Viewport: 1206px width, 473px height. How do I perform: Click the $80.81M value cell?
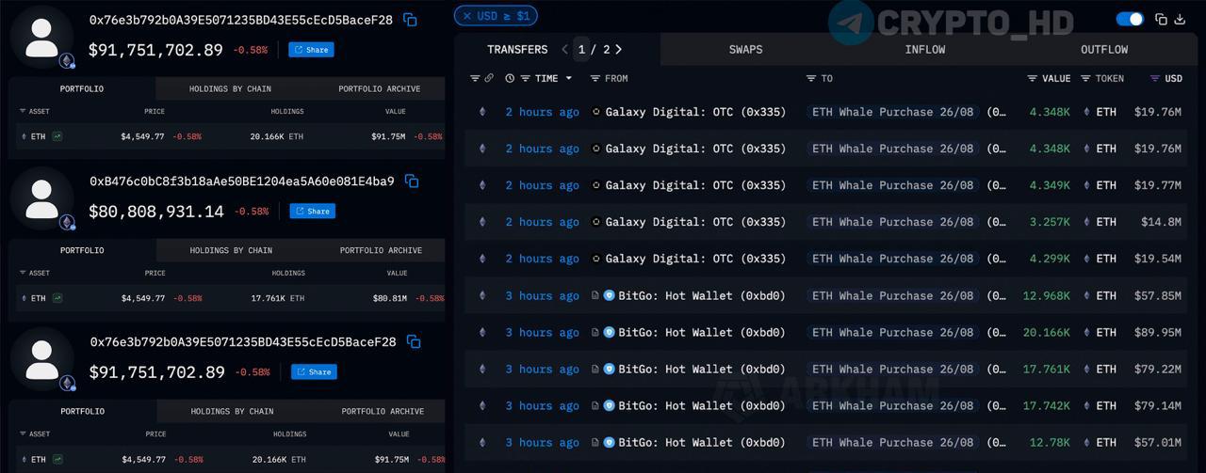389,298
